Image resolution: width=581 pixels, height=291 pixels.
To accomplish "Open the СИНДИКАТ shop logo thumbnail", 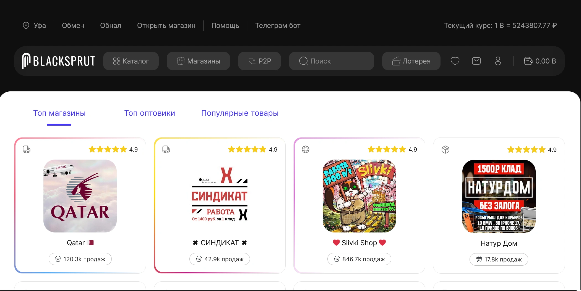I will 220,196.
